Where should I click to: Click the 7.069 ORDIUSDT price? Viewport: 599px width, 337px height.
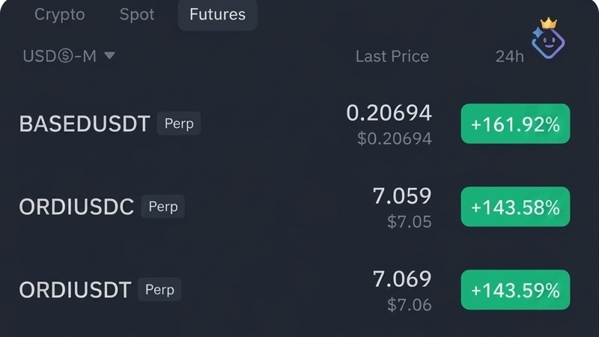pos(402,279)
